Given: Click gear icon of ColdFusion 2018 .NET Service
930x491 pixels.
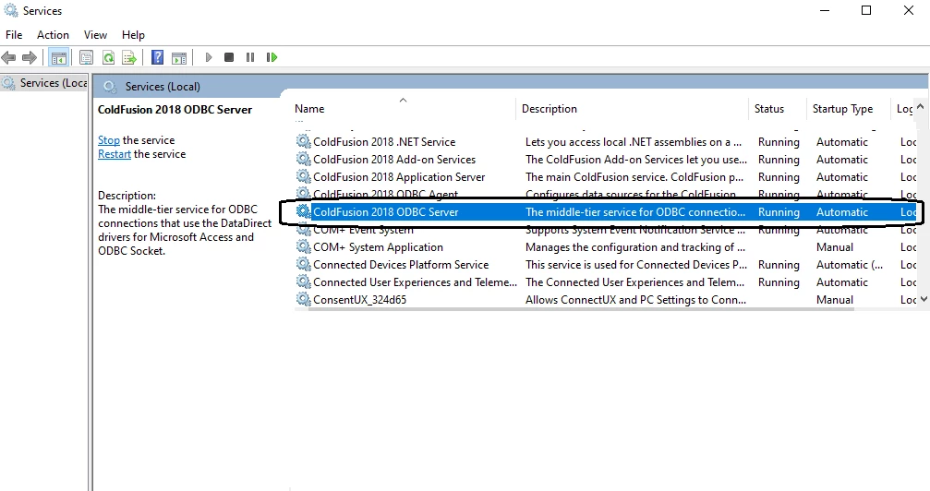Looking at the screenshot, I should click(x=303, y=142).
